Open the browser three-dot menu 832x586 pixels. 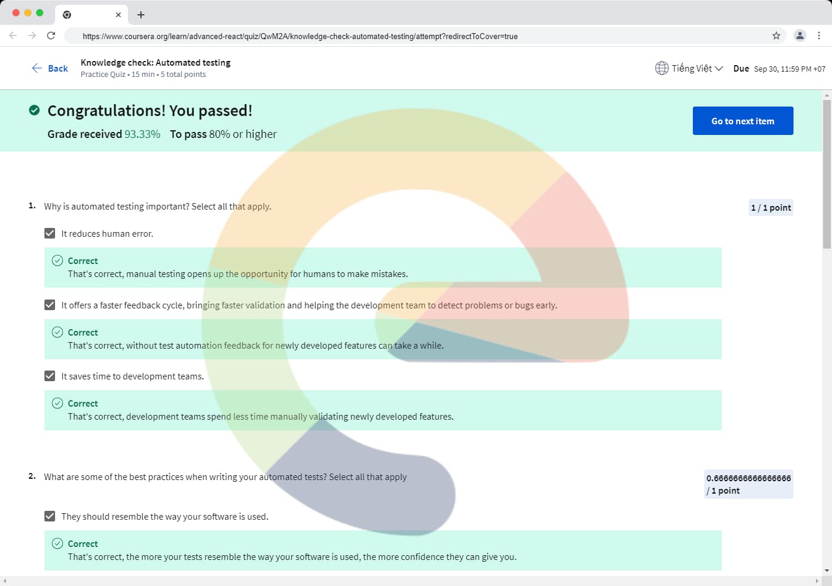coord(819,36)
